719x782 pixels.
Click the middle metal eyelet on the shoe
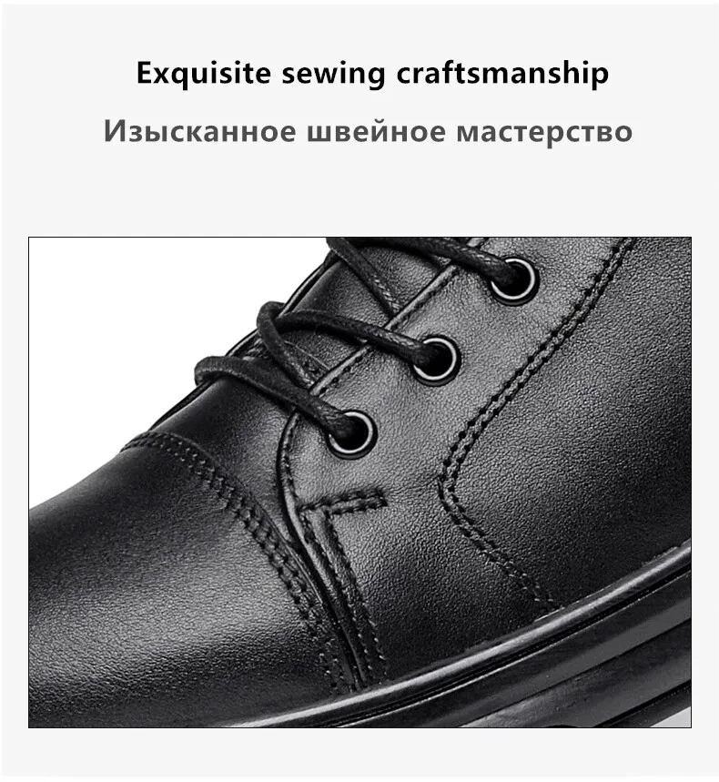pyautogui.click(x=436, y=361)
